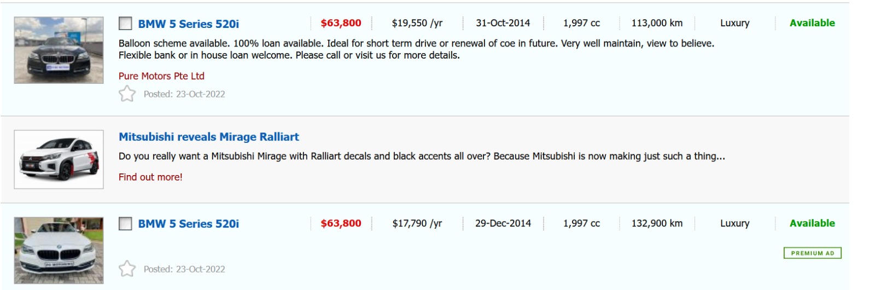View the white BMW thumbnail photo
The height and width of the screenshot is (290, 875).
click(59, 250)
